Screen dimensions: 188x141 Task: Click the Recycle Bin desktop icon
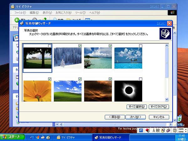tap(180, 119)
